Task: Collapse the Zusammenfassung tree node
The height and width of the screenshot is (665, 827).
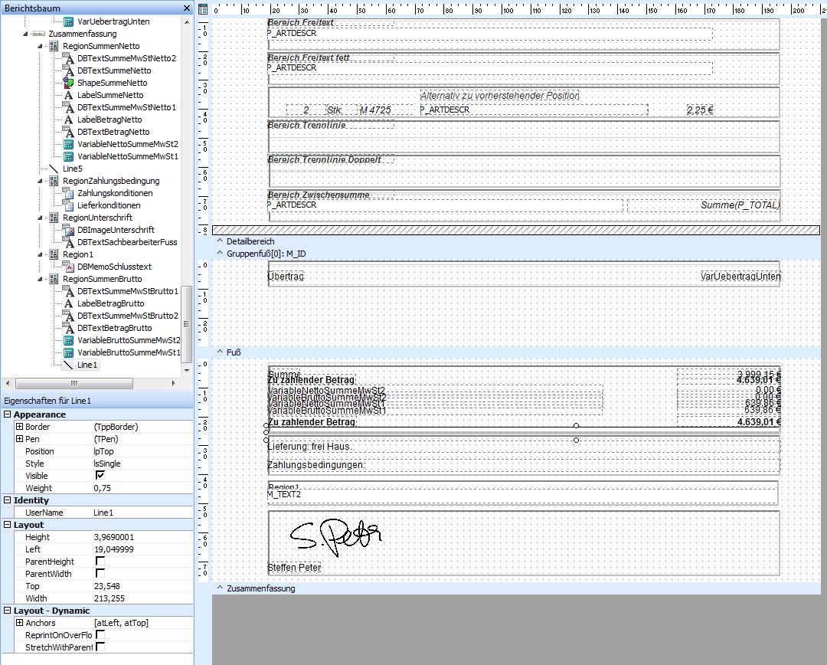Action: tap(25, 34)
